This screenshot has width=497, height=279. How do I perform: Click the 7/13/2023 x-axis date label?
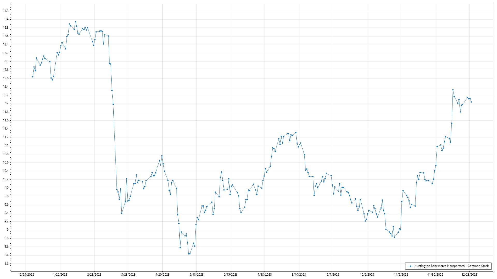coord(265,275)
